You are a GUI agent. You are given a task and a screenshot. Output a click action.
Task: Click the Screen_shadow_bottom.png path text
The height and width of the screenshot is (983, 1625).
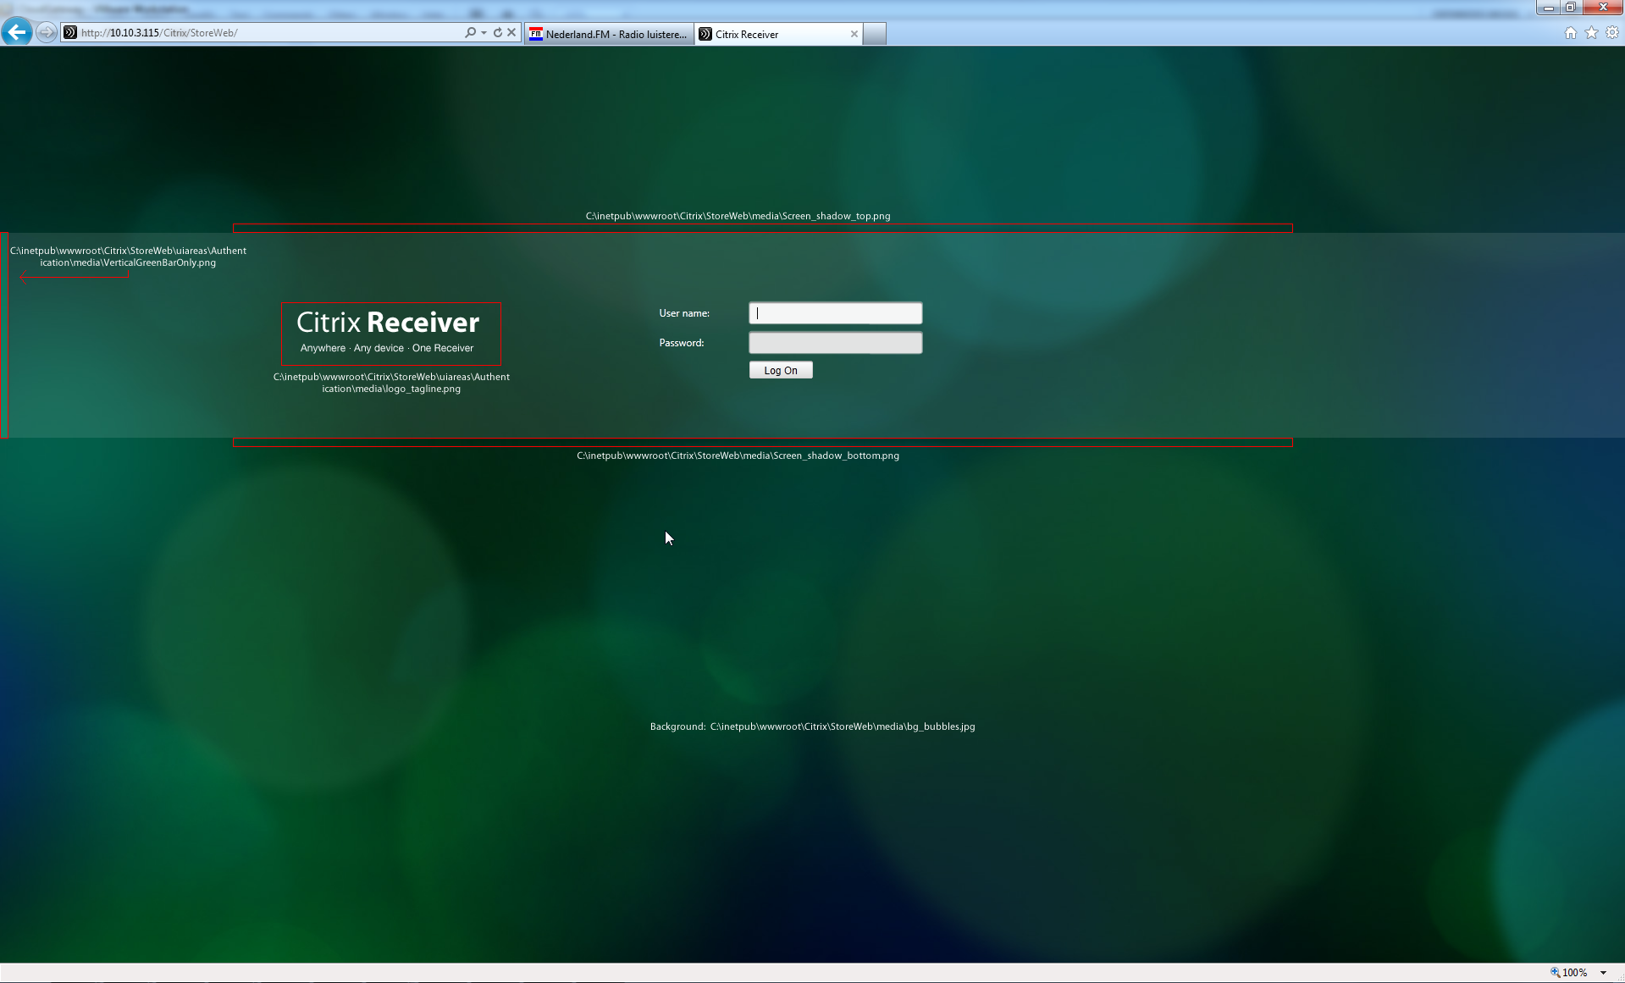point(738,456)
